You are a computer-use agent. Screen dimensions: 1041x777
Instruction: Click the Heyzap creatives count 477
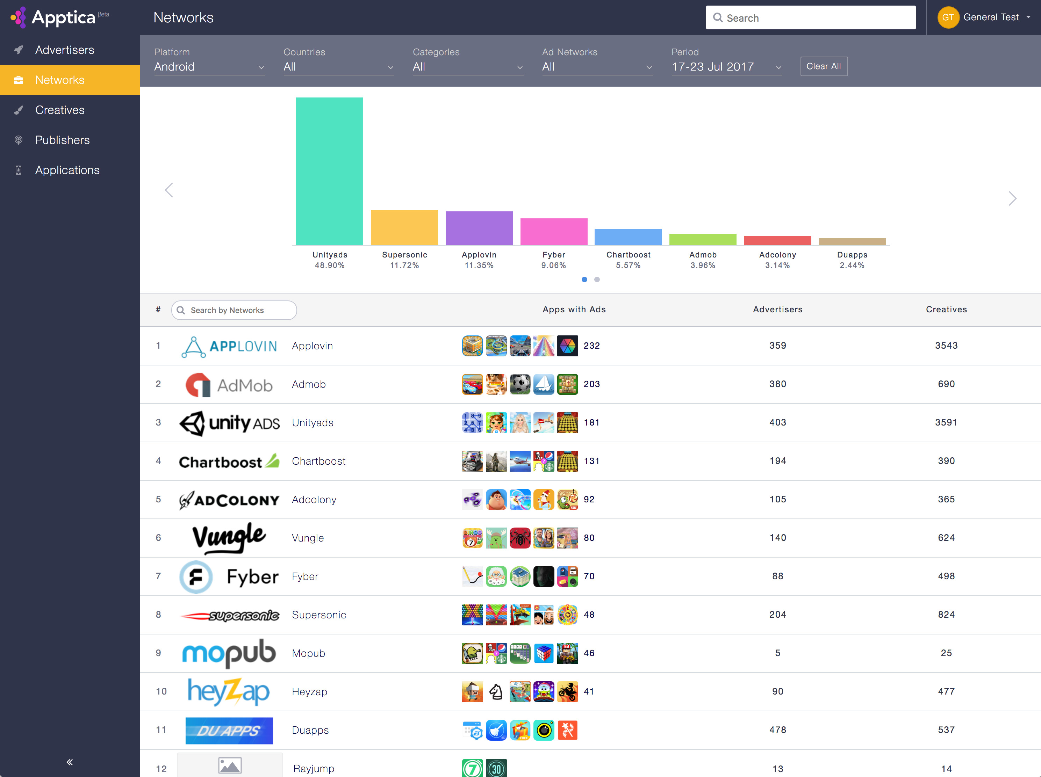tap(946, 692)
